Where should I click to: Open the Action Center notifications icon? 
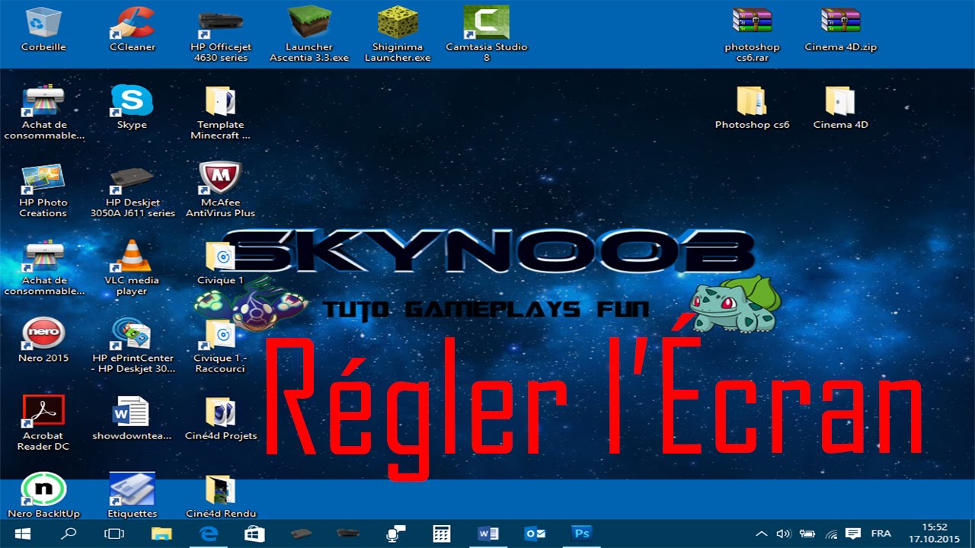pyautogui.click(x=853, y=534)
